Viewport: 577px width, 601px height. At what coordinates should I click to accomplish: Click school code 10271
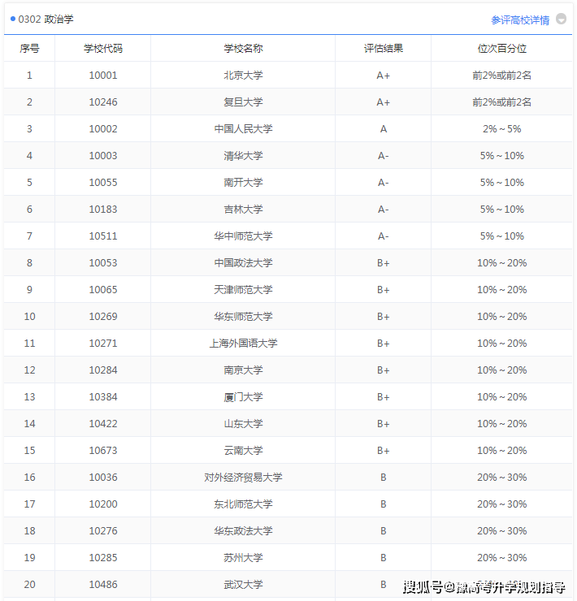tap(103, 344)
